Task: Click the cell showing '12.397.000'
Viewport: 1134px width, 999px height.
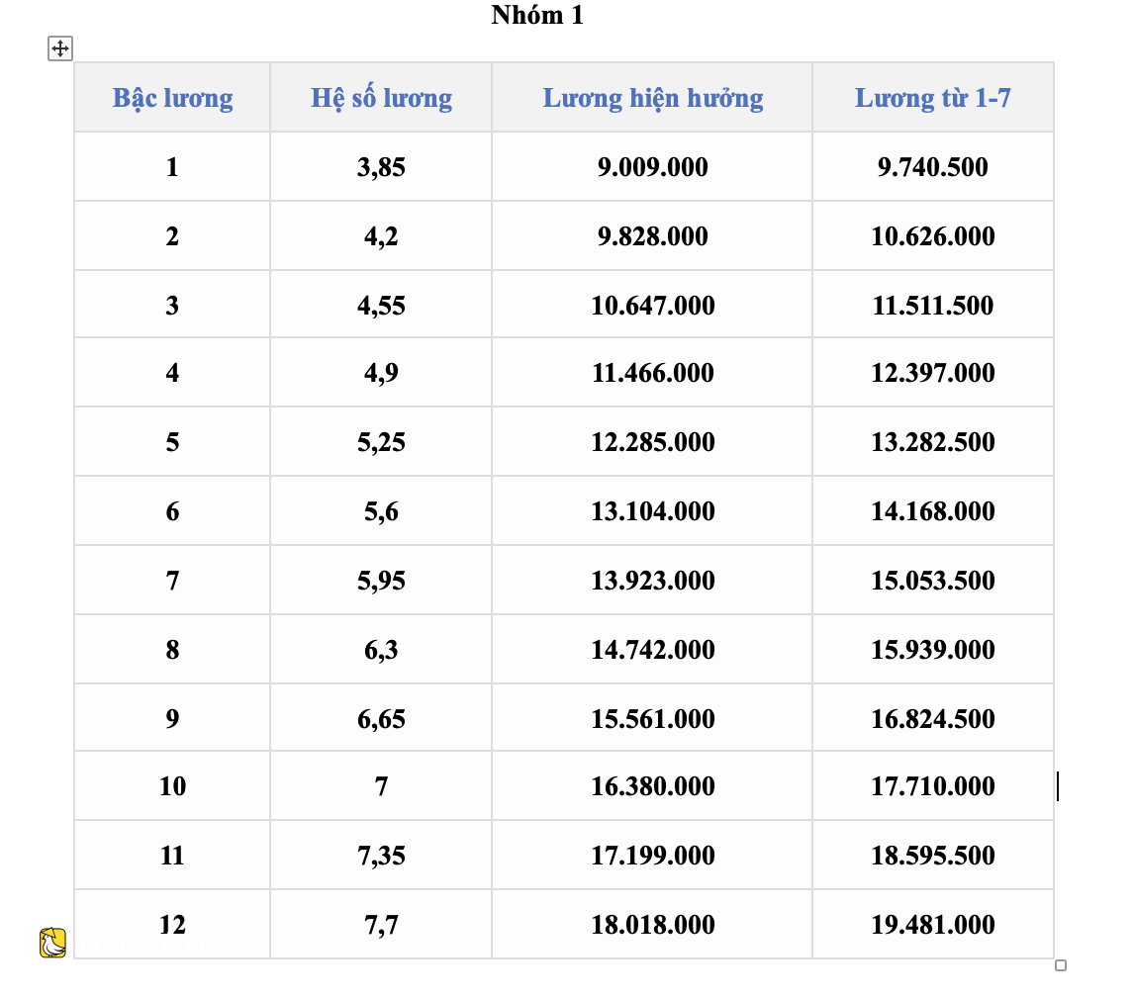Action: tap(933, 372)
